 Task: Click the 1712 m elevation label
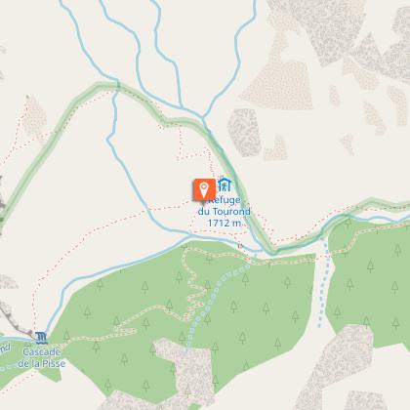tap(225, 223)
